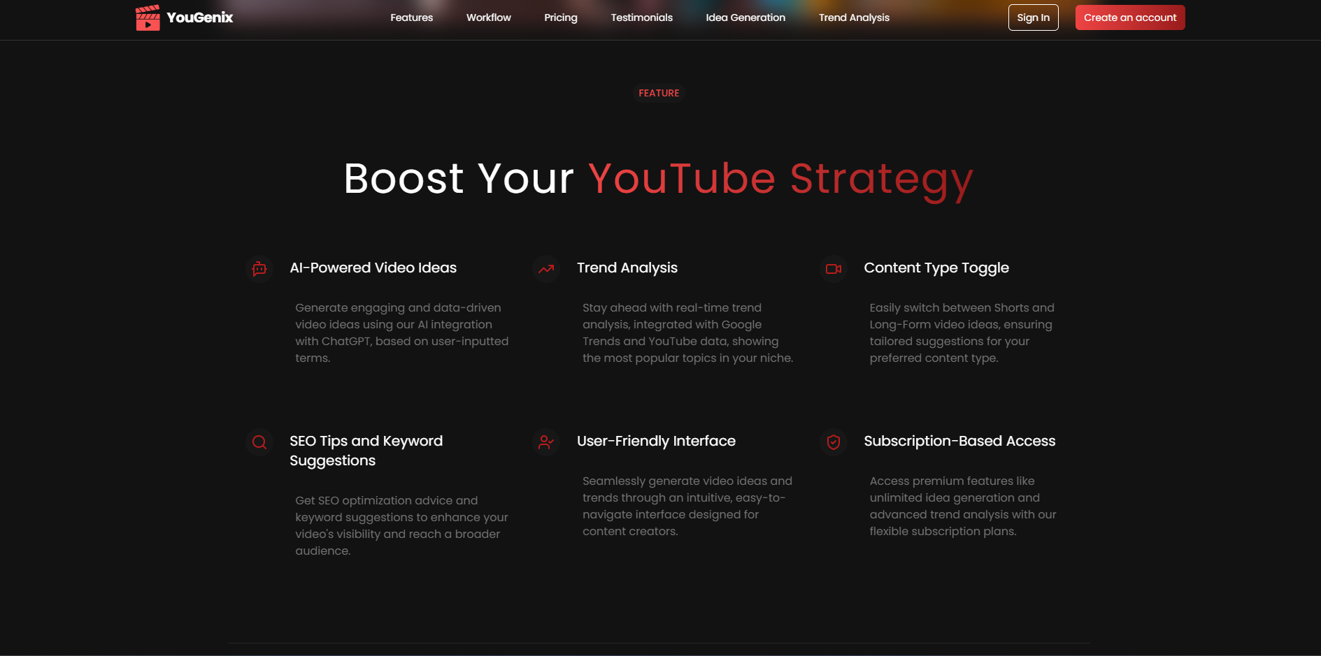The image size is (1321, 656).
Task: Click the "Boost Your YouTube Strategy" headline
Action: click(x=658, y=179)
